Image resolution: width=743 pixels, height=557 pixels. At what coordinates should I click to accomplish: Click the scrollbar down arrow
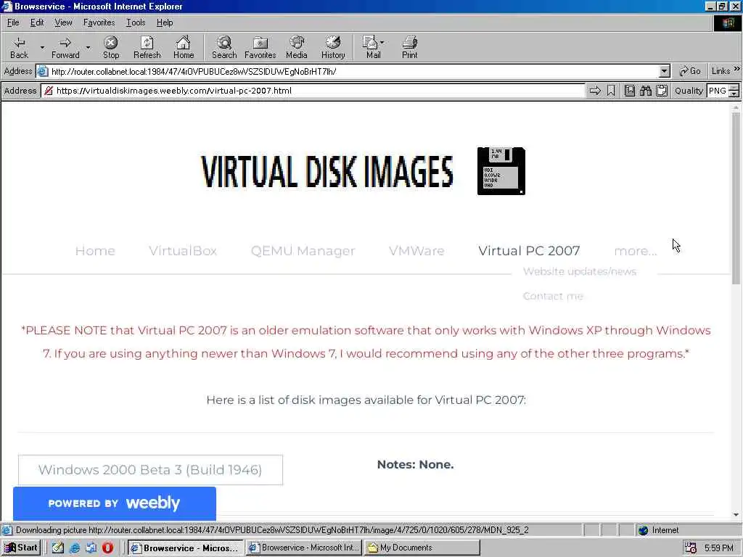[x=736, y=515]
